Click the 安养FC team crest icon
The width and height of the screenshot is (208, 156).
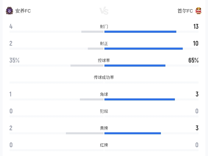[x=10, y=11]
